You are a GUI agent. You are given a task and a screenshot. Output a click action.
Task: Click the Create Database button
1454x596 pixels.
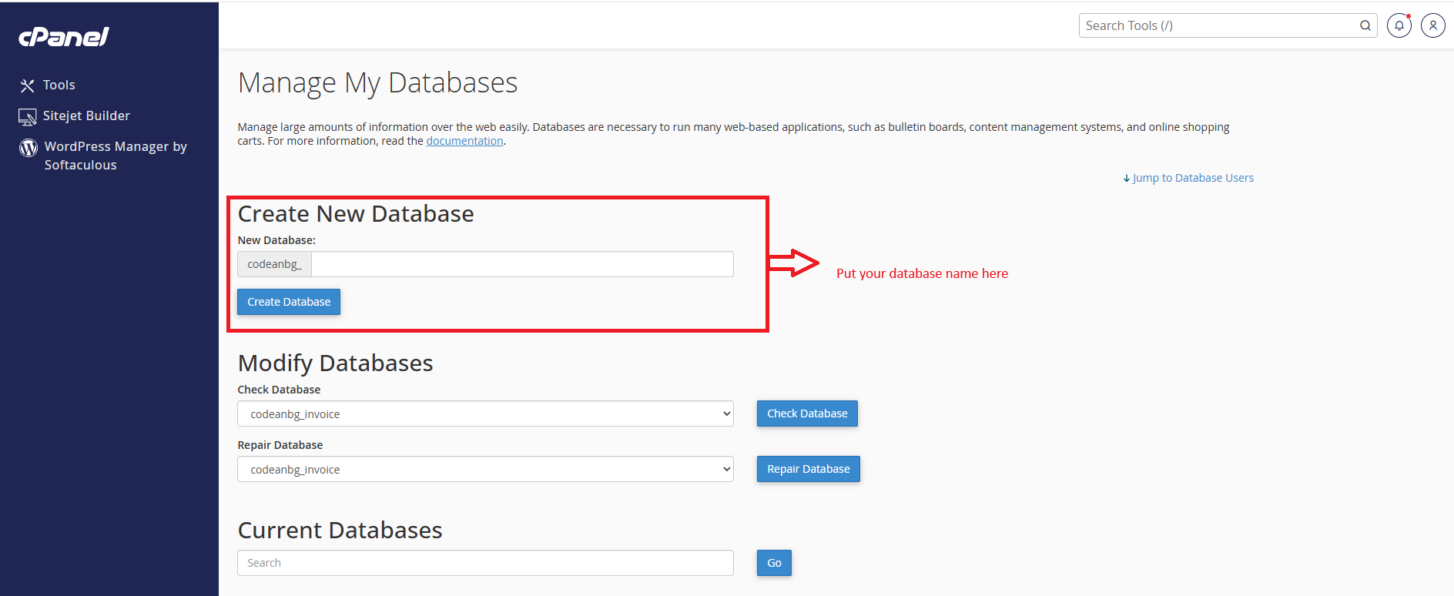click(x=289, y=302)
